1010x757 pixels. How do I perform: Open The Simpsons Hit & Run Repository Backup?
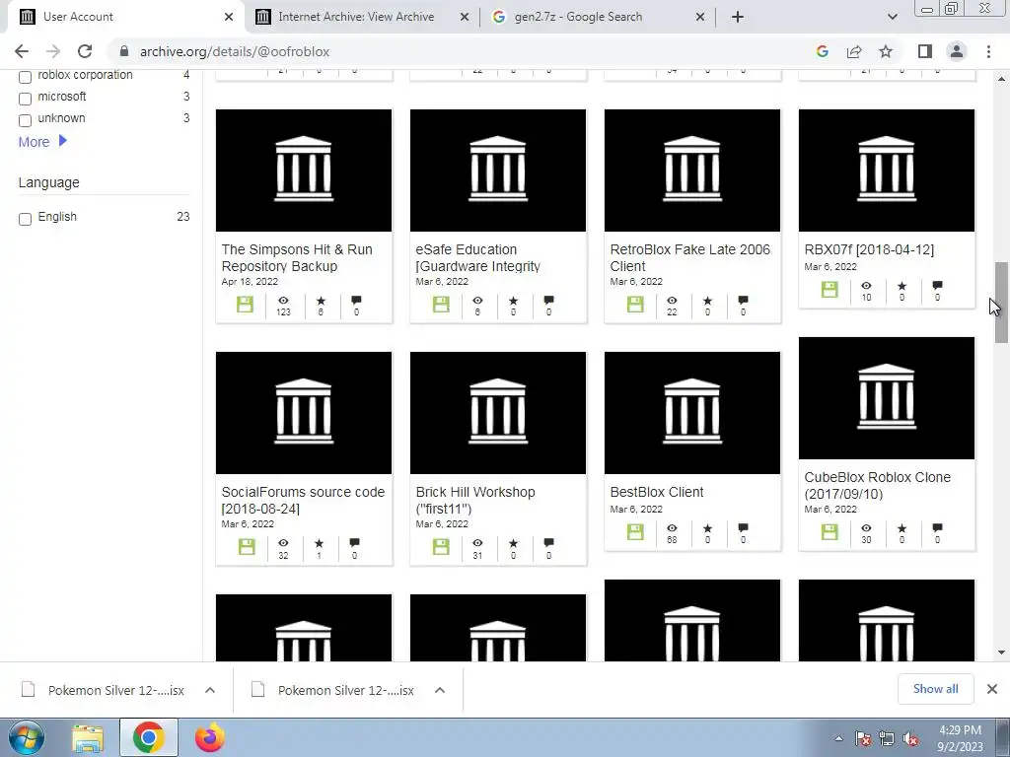(297, 257)
